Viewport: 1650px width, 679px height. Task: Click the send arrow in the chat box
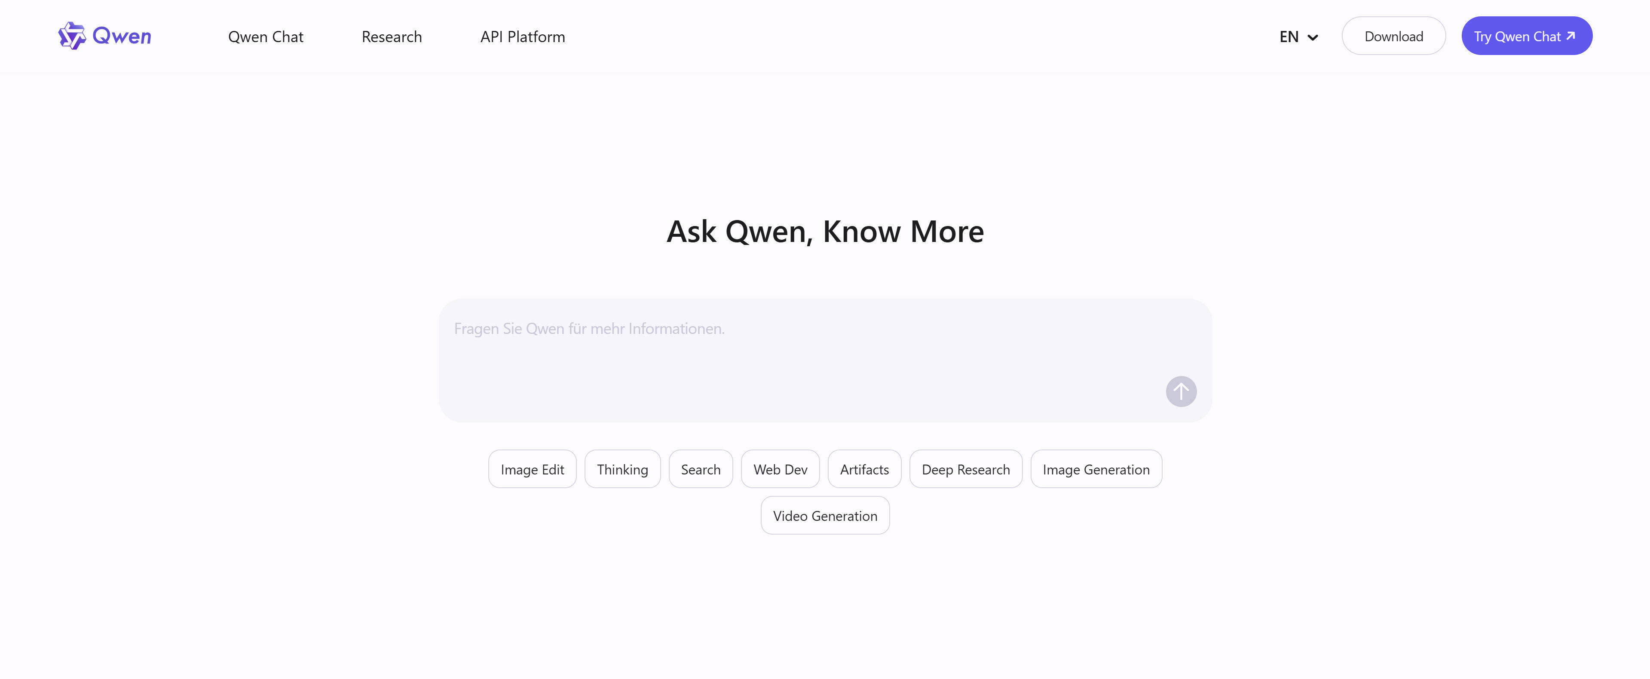coord(1181,391)
